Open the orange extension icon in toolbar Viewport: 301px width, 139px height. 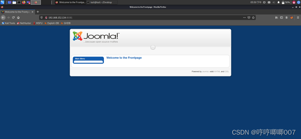pyautogui.click(x=291, y=17)
